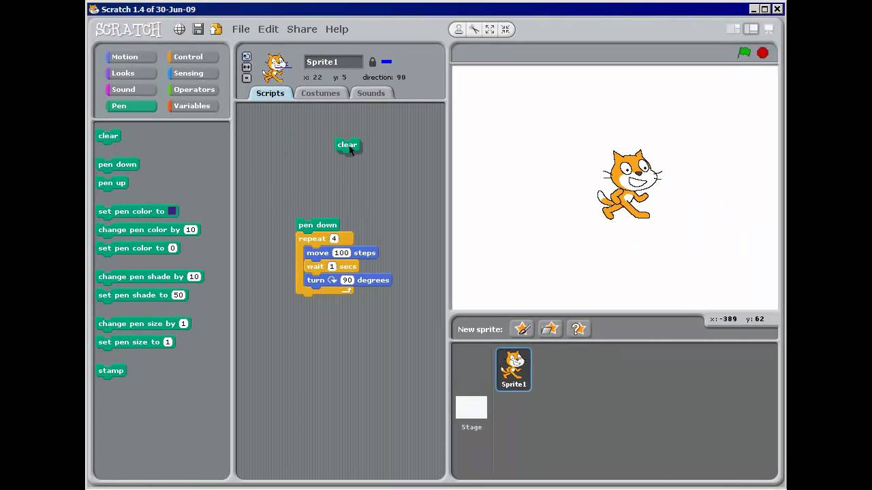Click the pen down block in palette
872x490 pixels.
(x=117, y=165)
